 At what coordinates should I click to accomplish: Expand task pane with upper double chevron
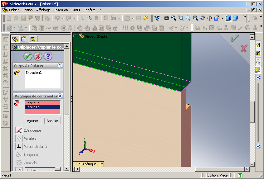coord(258,78)
